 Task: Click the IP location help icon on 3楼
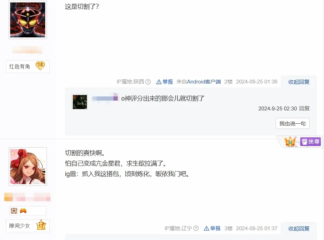[x=196, y=228]
